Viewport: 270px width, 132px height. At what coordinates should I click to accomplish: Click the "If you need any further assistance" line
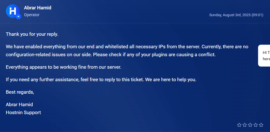101,80
